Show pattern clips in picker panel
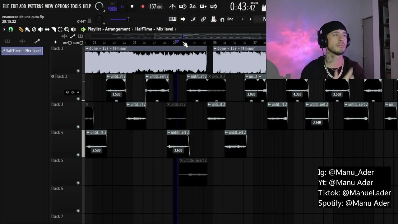Screen dimensions: 398x224 (7, 41)
